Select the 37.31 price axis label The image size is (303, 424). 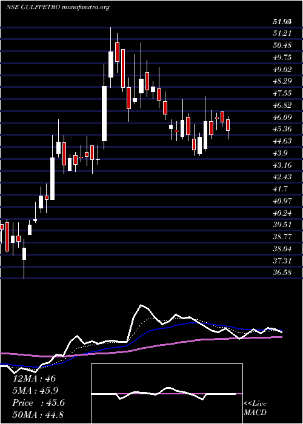tap(282, 260)
